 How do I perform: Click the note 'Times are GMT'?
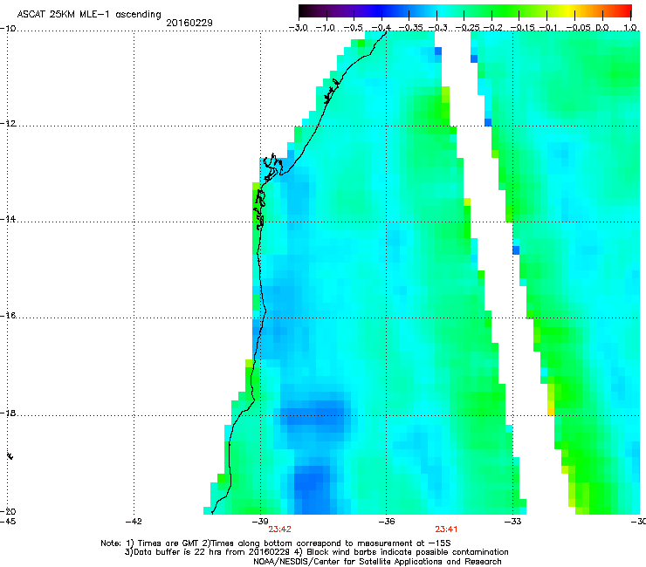[x=163, y=543]
